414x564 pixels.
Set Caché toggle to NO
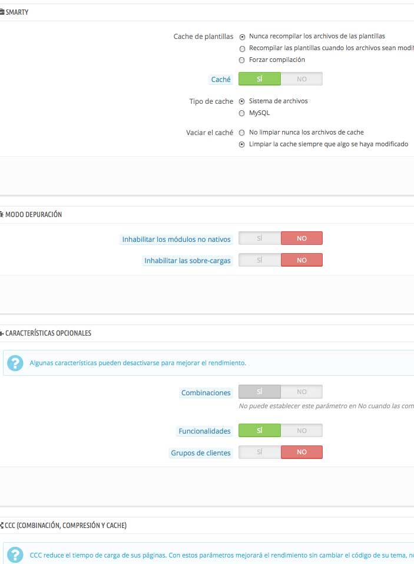click(302, 79)
